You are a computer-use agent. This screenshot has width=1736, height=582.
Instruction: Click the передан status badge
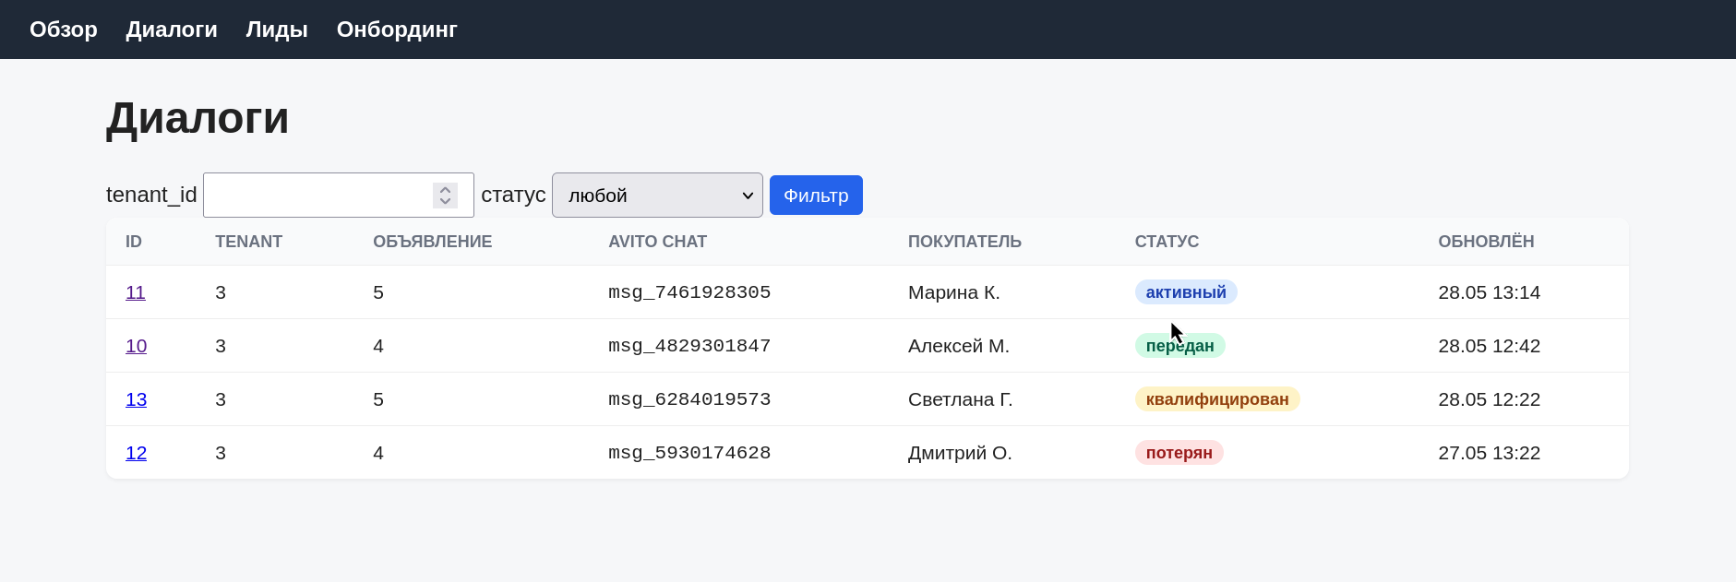pos(1179,346)
